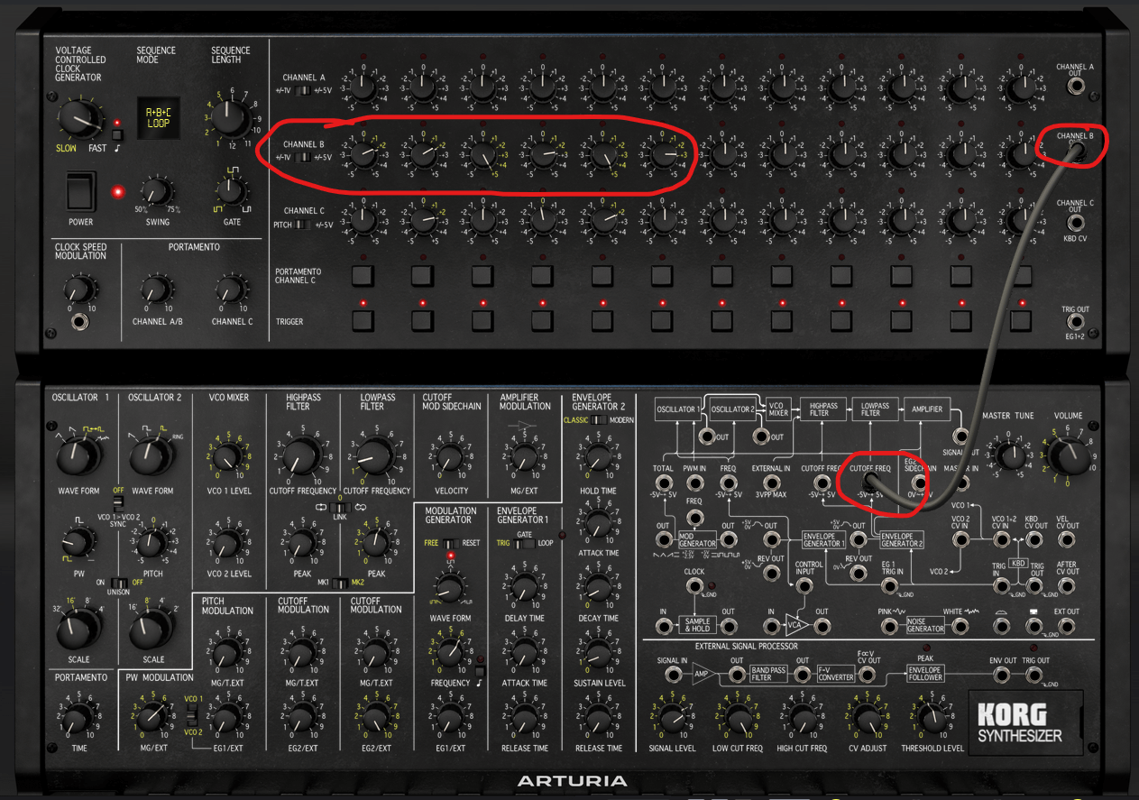Click the first Portamento Channel C button
The height and width of the screenshot is (800, 1139).
click(363, 274)
